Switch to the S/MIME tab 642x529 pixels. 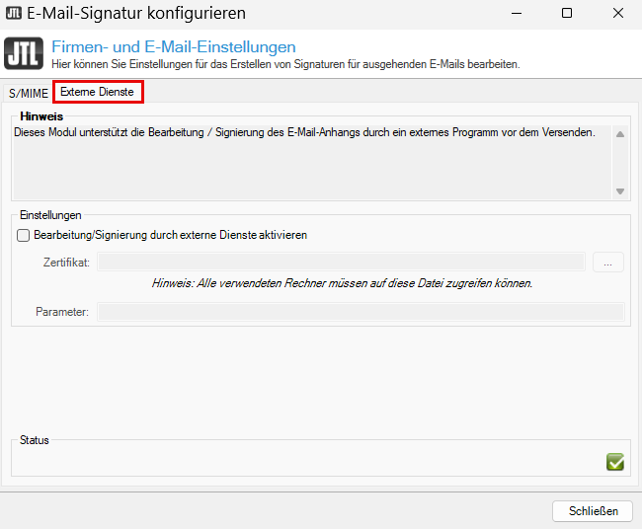coord(27,92)
